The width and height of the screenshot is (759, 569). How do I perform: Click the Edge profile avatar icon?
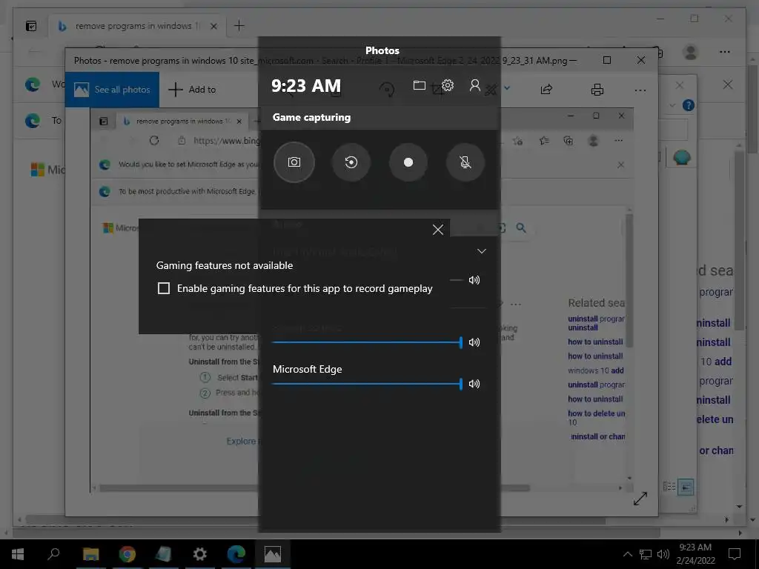(690, 52)
